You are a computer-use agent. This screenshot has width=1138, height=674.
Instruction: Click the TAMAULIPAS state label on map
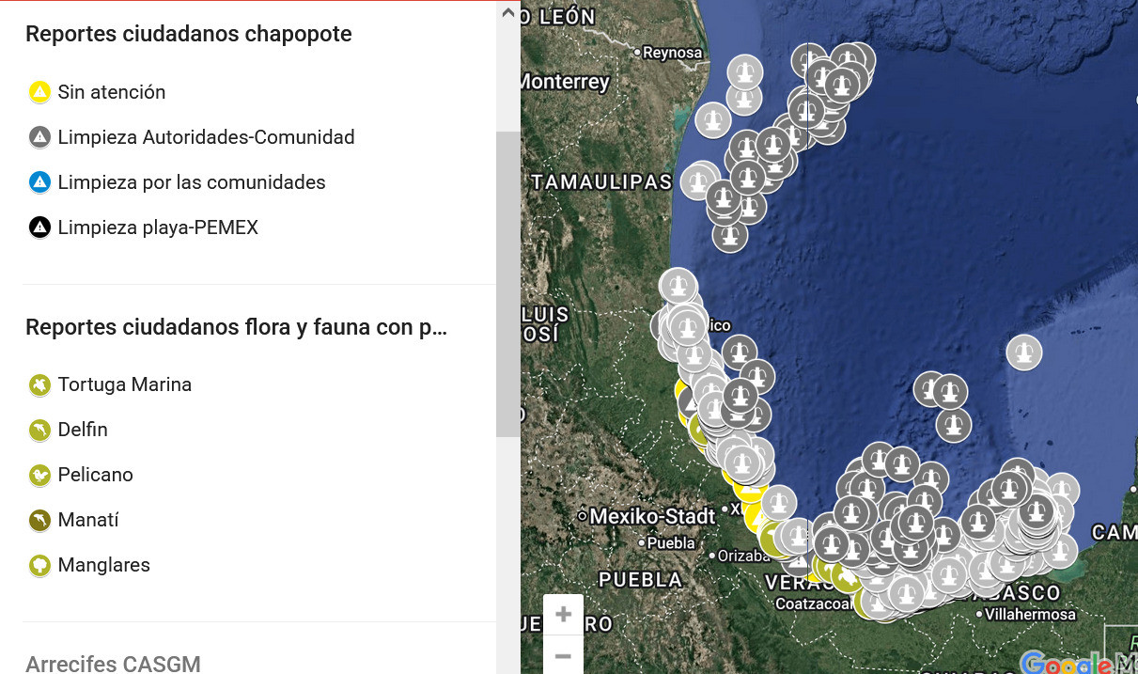pyautogui.click(x=601, y=182)
